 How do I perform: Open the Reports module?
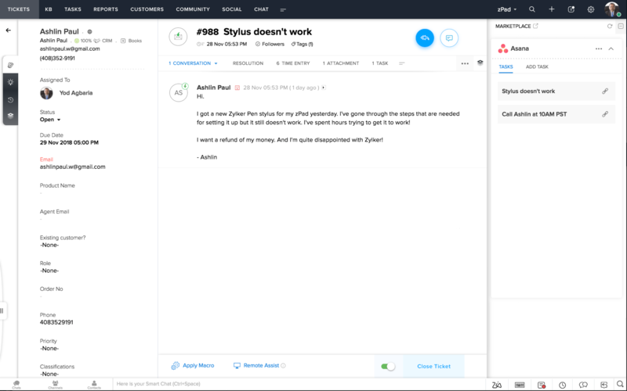(106, 9)
